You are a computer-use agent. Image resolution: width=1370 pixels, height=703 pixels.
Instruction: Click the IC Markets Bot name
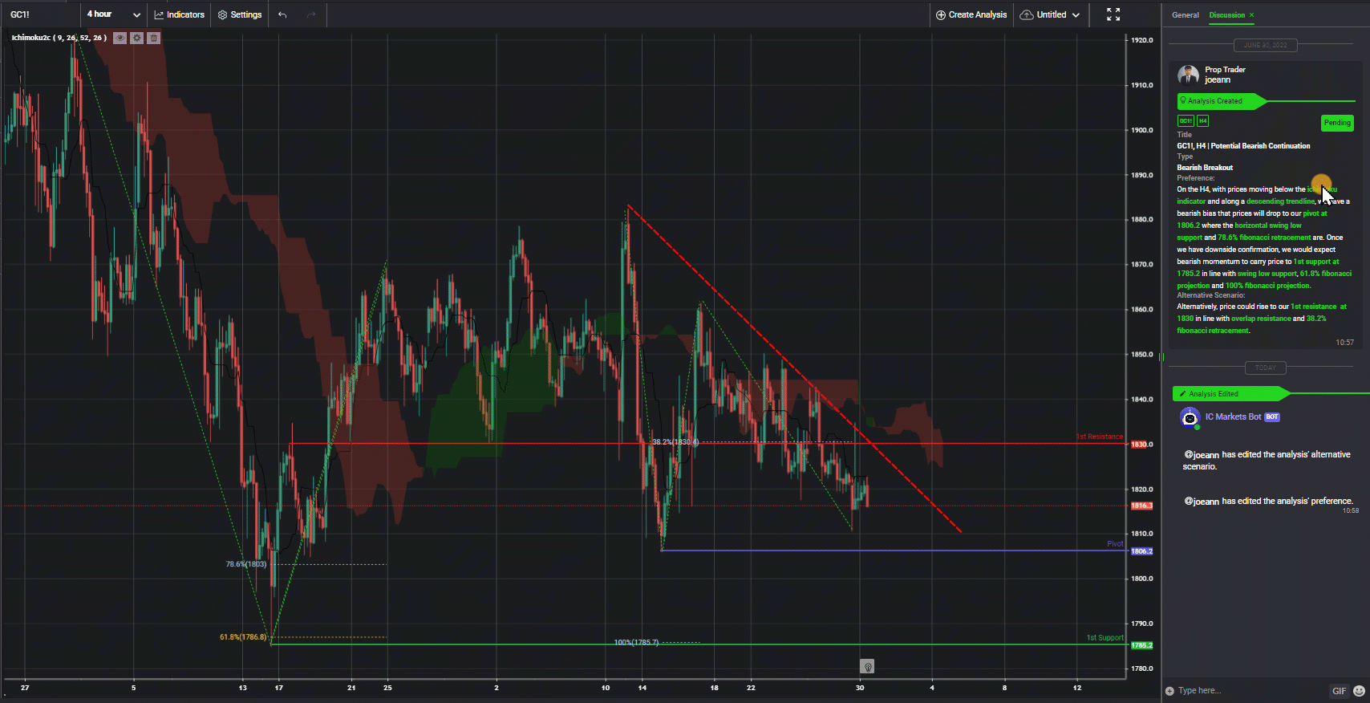[x=1233, y=417]
